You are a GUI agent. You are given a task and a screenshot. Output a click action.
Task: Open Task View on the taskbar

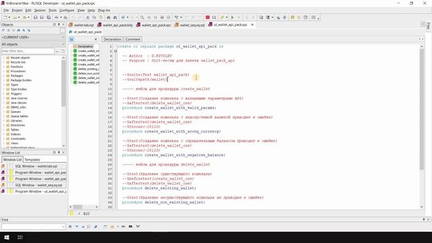pos(20,237)
